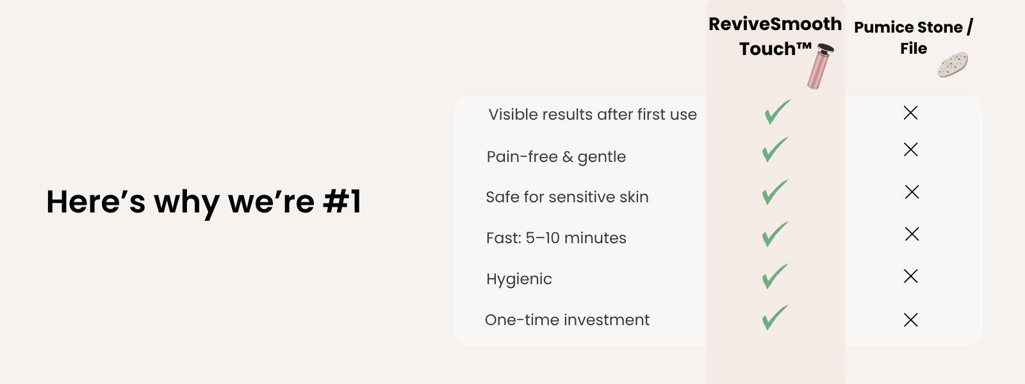The width and height of the screenshot is (1025, 384).
Task: Click X mark for Pain-free & gentle
Action: 910,150
